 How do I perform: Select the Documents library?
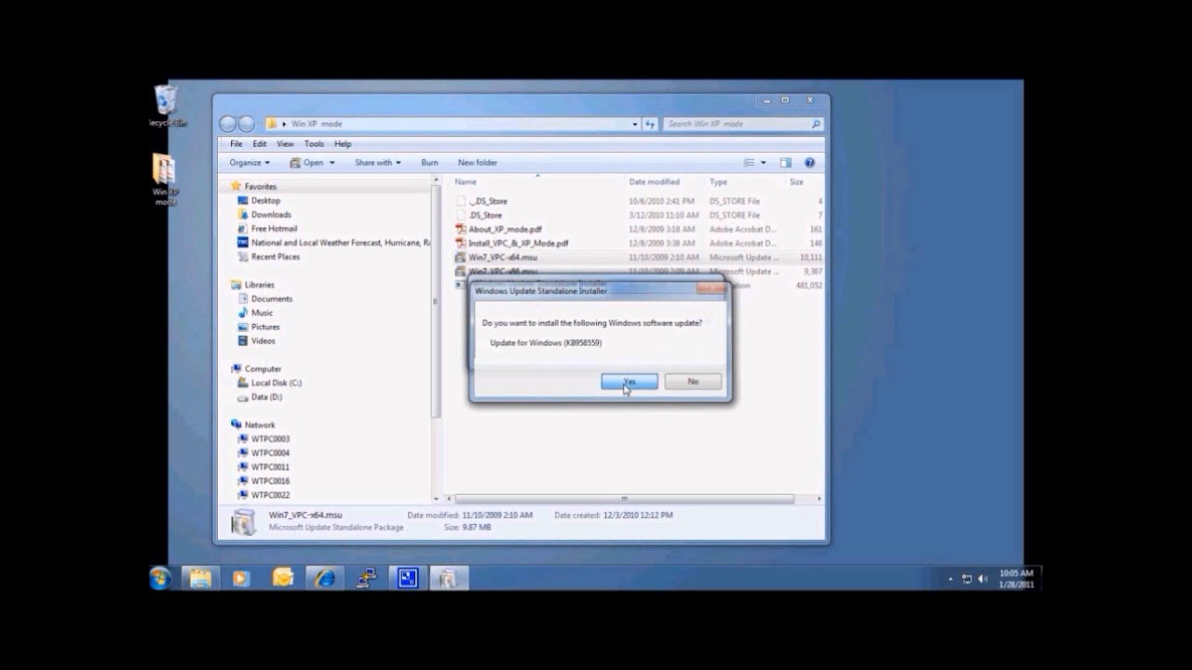click(271, 299)
